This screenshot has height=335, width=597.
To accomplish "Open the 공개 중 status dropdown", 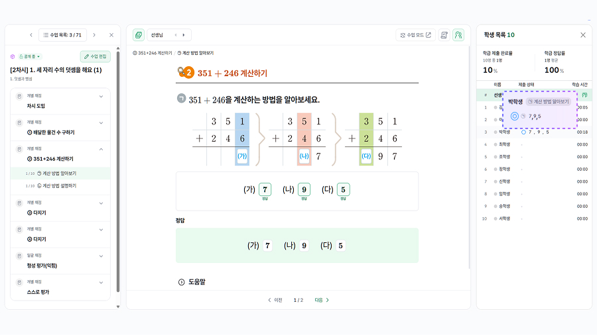I will (x=29, y=57).
